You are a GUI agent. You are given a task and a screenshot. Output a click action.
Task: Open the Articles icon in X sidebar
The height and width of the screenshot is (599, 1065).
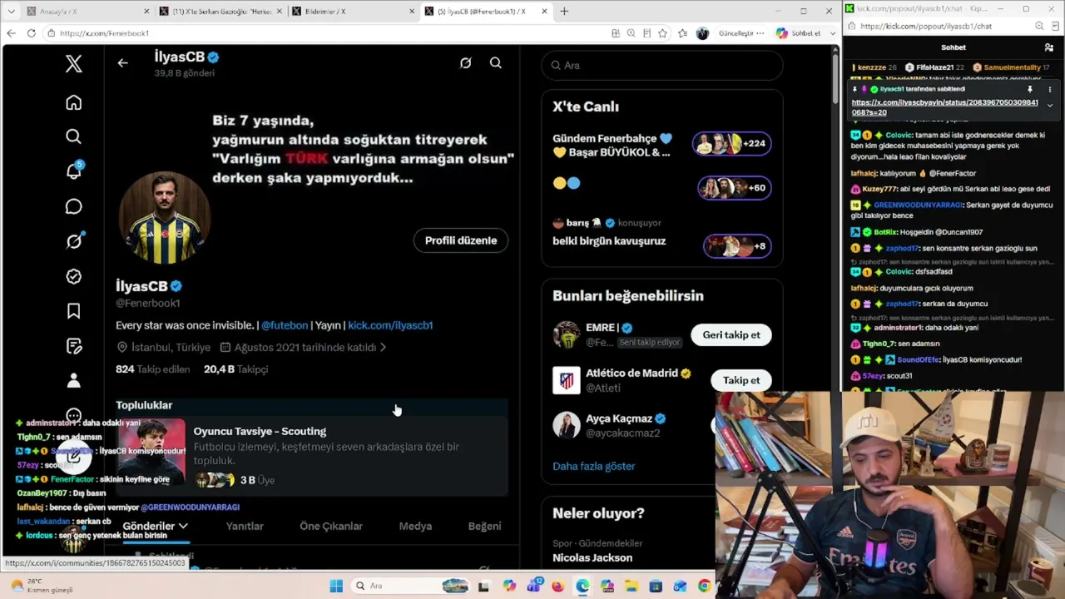click(74, 346)
